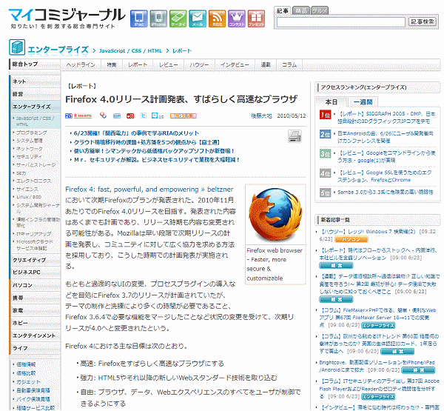Open the Samba 3.0から3.3 ranking article
444x411 pixels.
(385, 193)
